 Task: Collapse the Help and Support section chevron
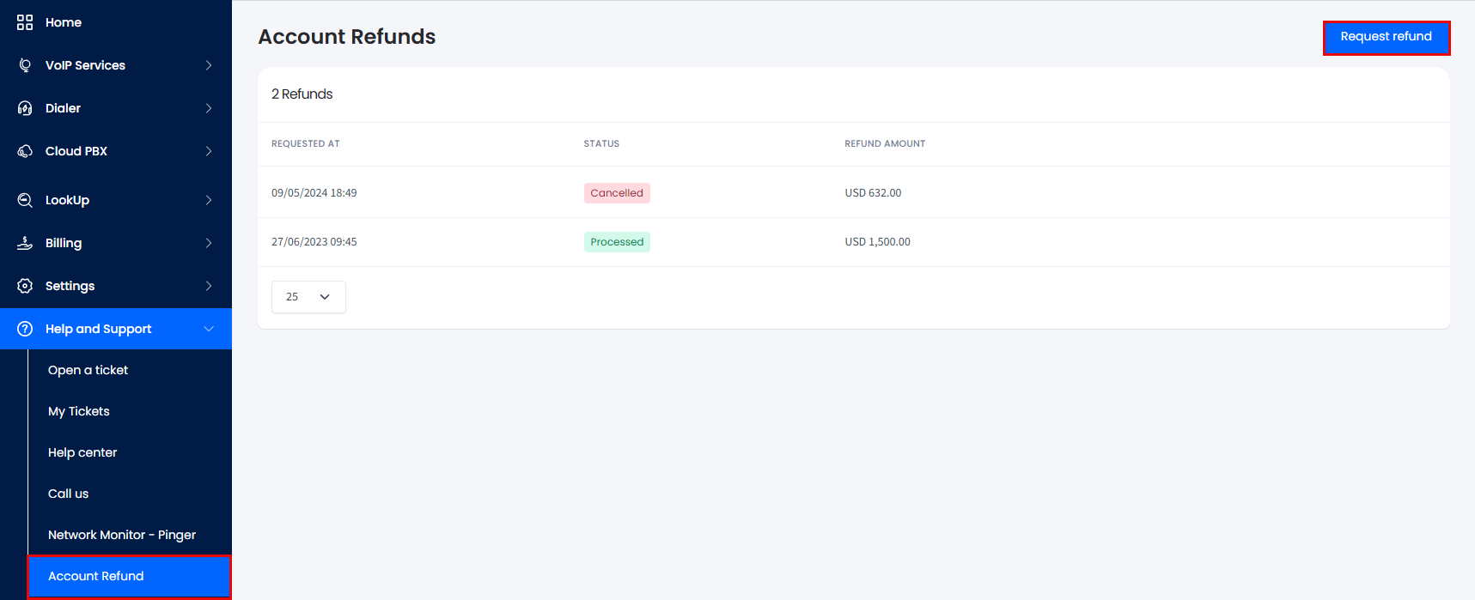tap(209, 329)
